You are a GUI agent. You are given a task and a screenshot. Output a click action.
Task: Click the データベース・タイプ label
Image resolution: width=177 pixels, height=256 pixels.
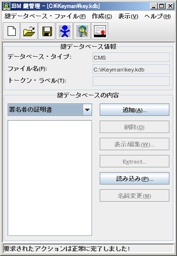[40, 57]
